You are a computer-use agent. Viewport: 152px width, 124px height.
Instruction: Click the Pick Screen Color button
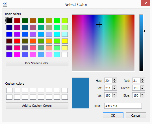click(37, 63)
